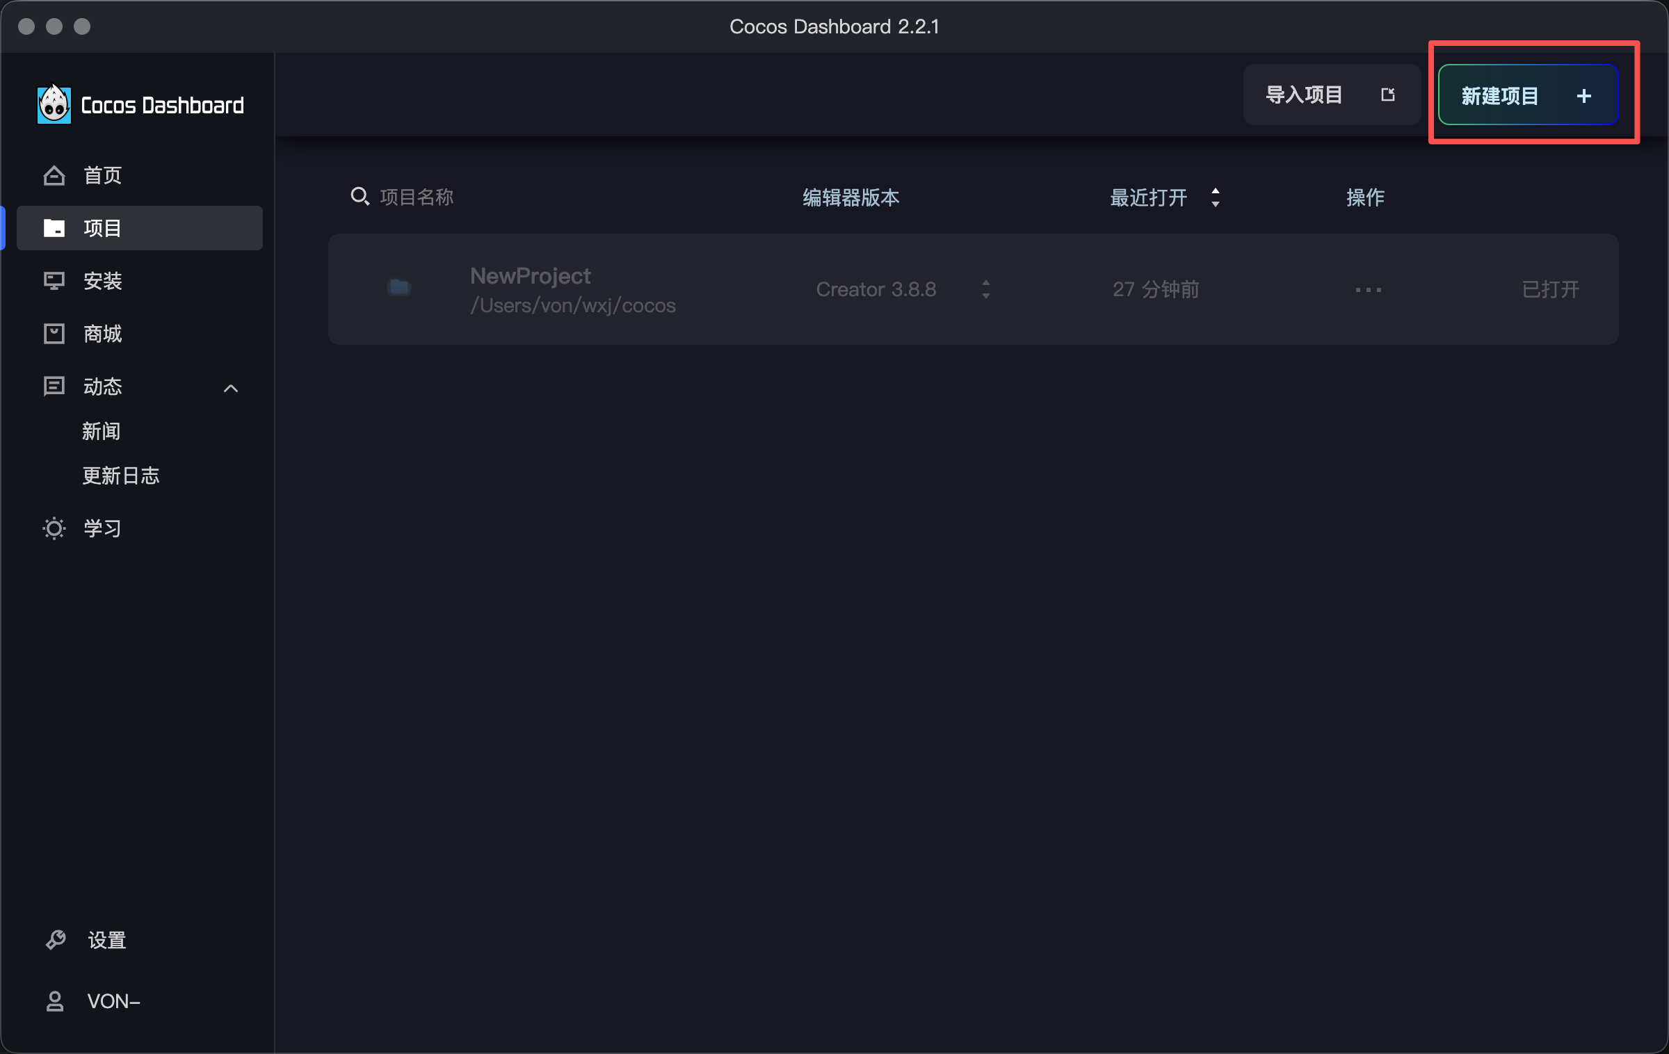1669x1054 pixels.
Task: Click the plus icon on 新建项目
Action: coord(1584,96)
